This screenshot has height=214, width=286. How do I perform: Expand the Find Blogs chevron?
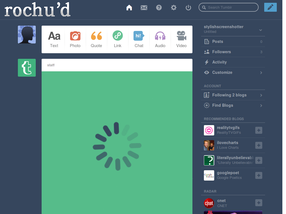tap(261, 106)
